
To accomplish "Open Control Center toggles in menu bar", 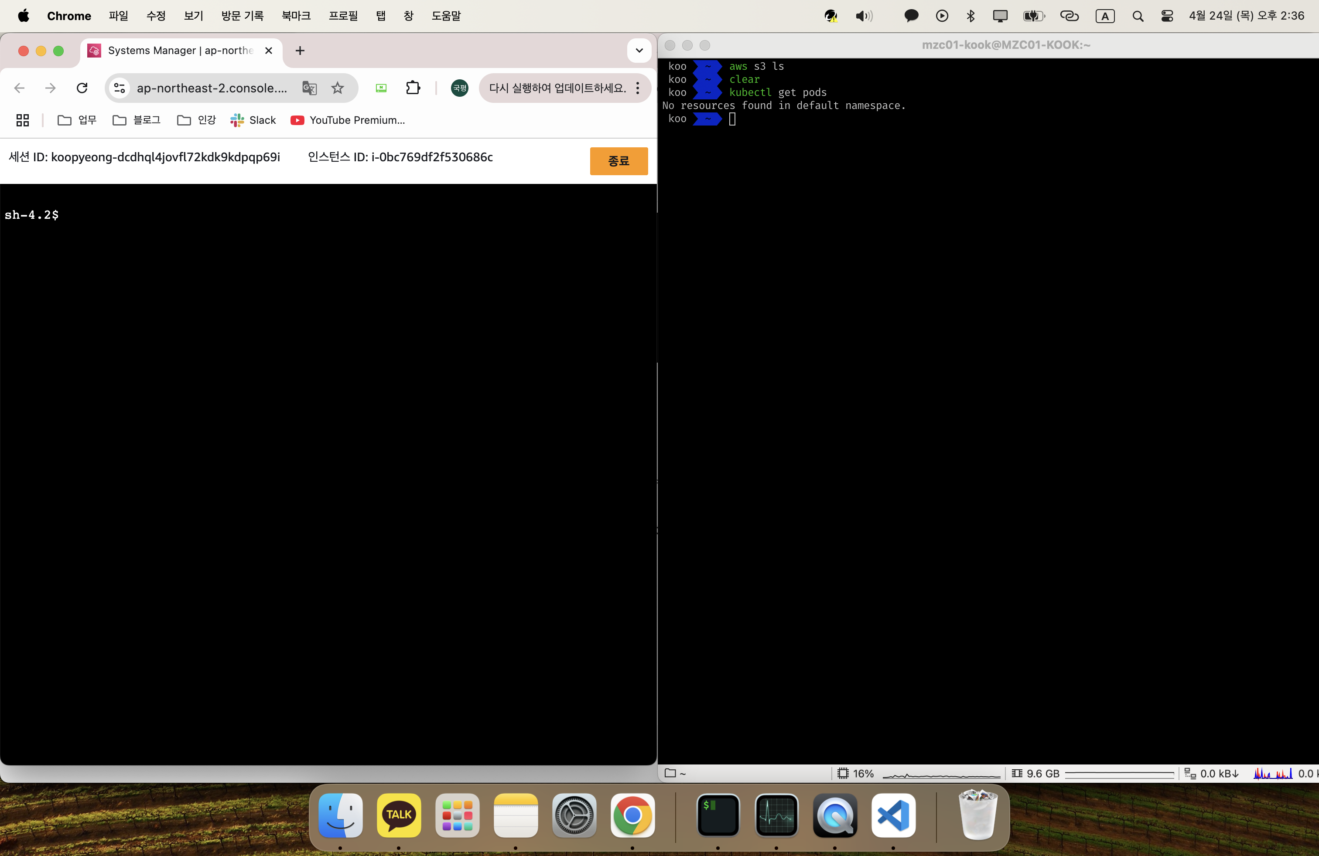I will click(1167, 16).
